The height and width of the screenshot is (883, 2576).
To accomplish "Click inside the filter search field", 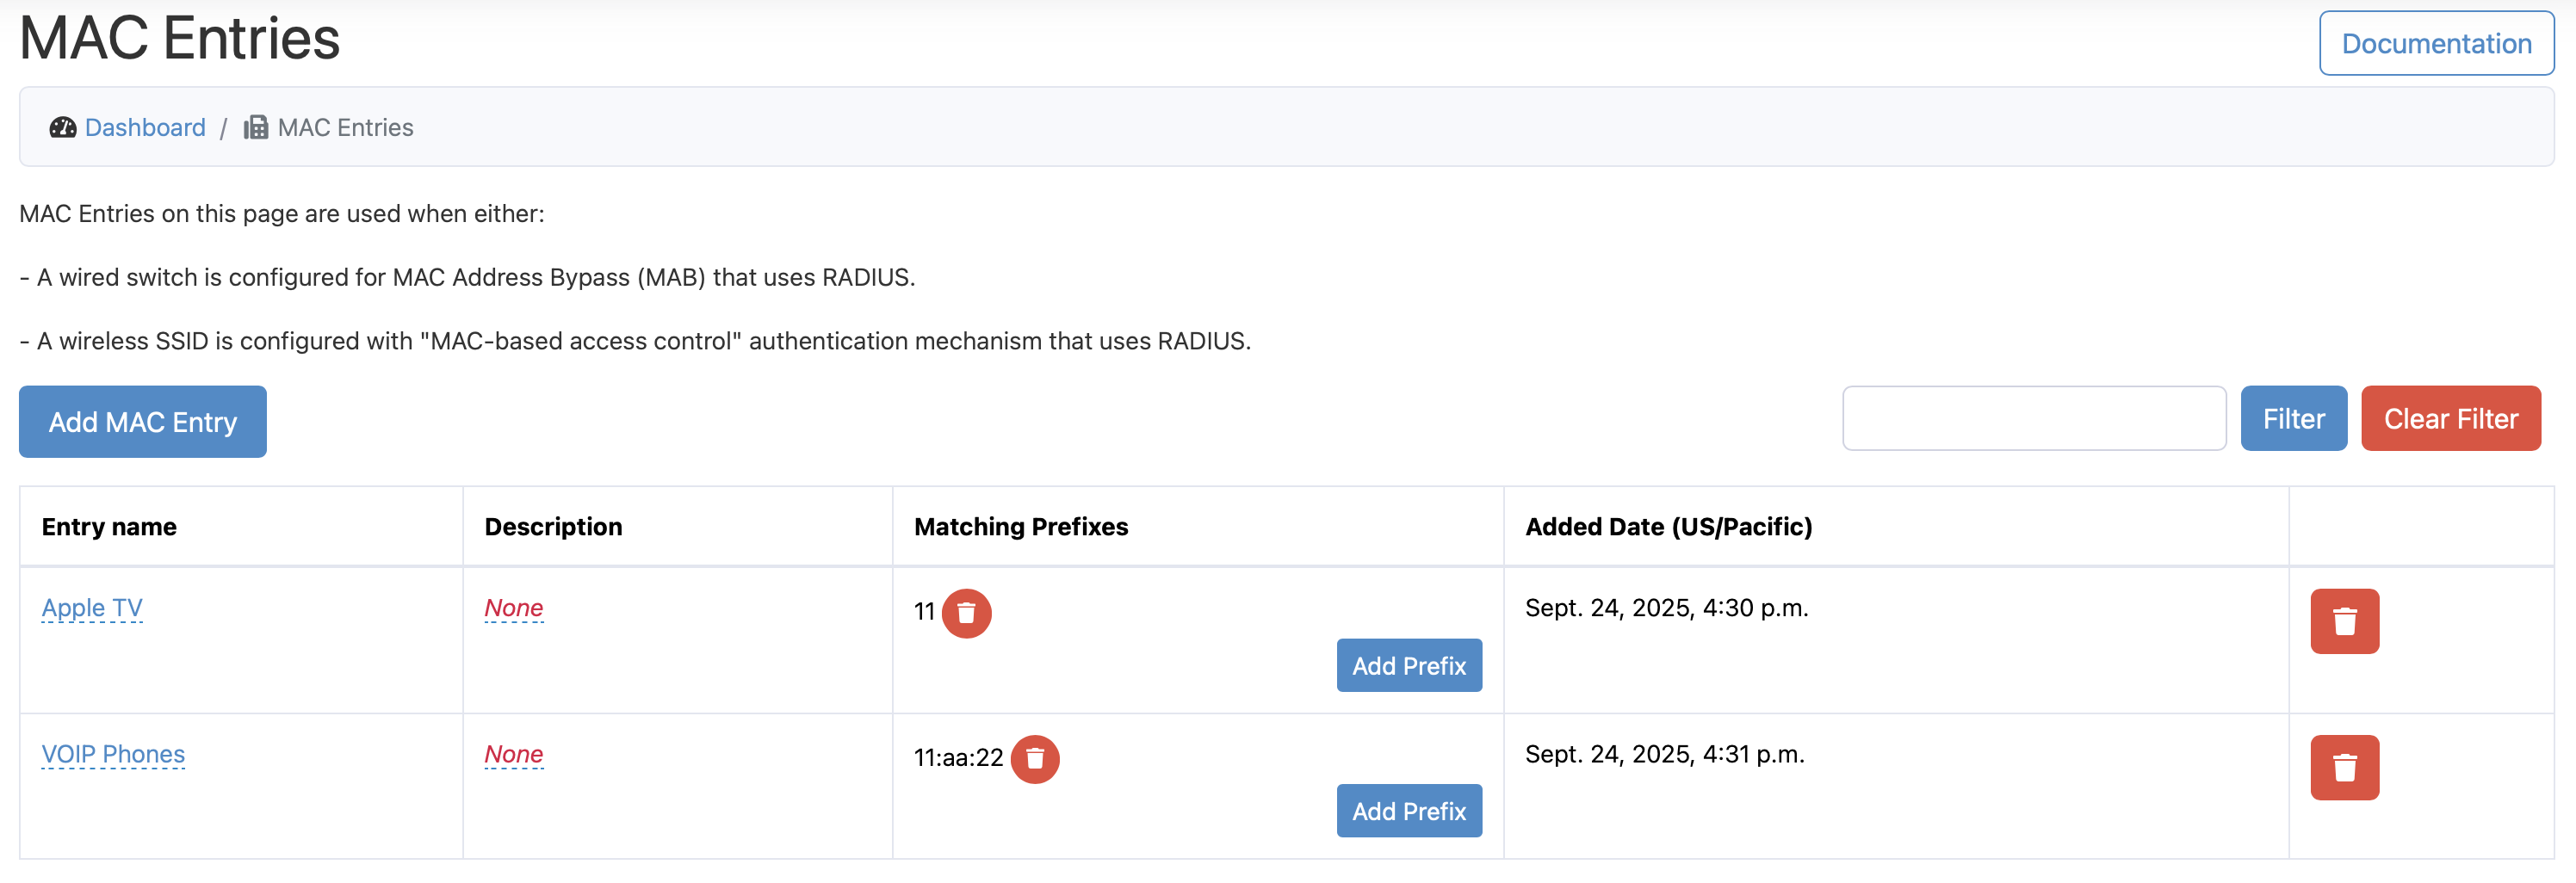I will (x=2034, y=418).
